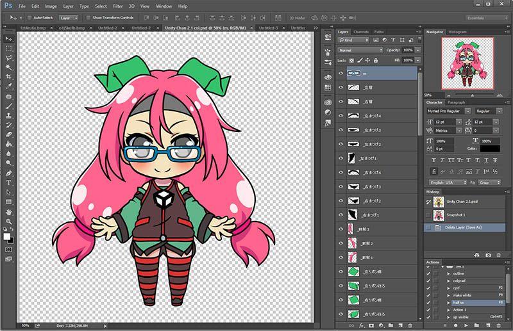The image size is (513, 331).
Task: Delete action trash icon in Actions panel
Action: pos(499,325)
